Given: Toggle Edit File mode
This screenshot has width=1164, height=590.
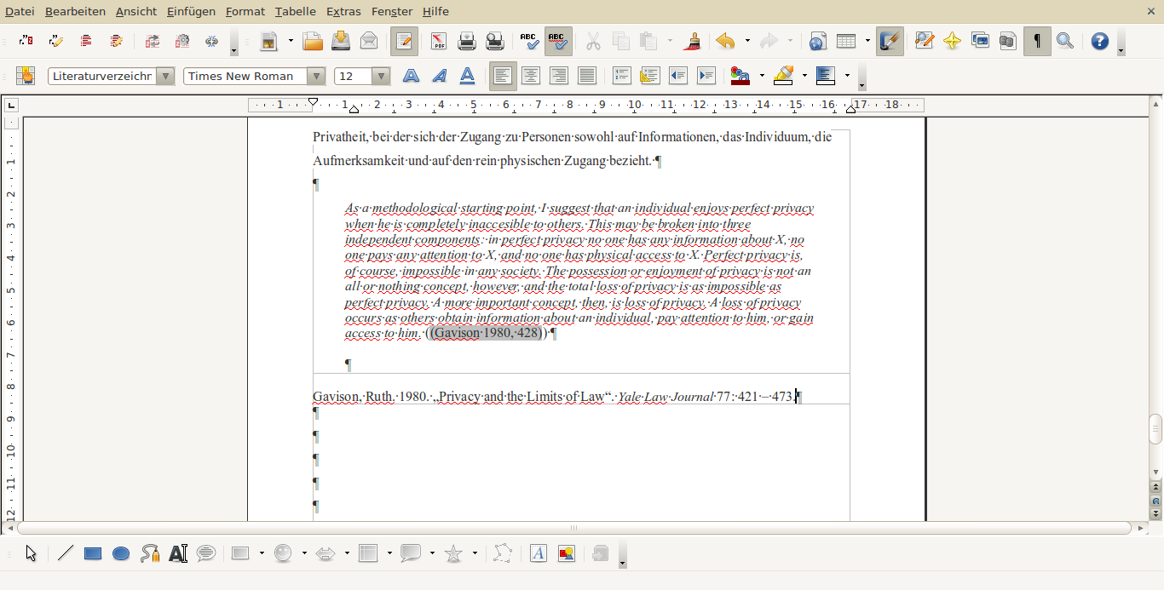Looking at the screenshot, I should 404,41.
